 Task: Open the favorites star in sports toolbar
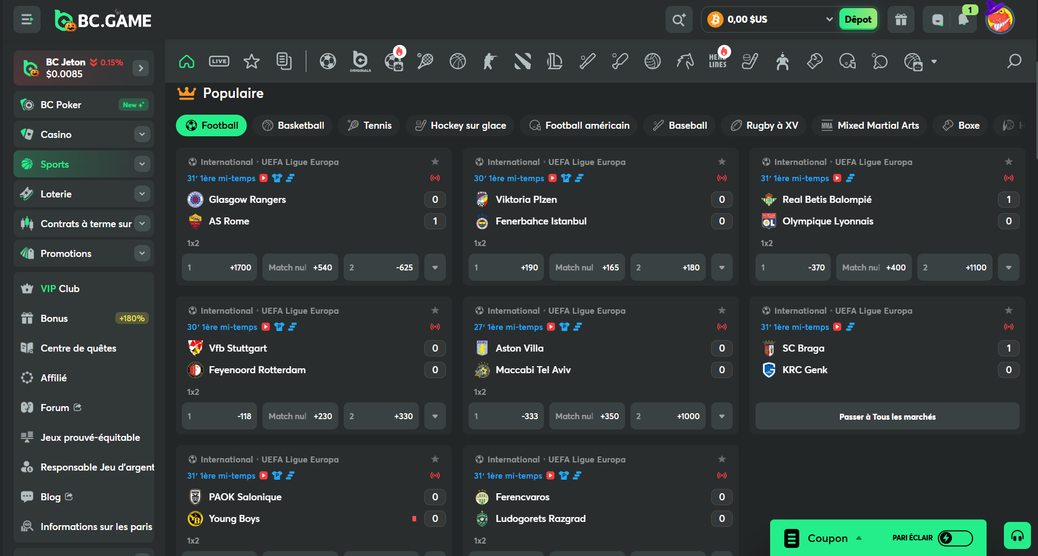pyautogui.click(x=252, y=62)
